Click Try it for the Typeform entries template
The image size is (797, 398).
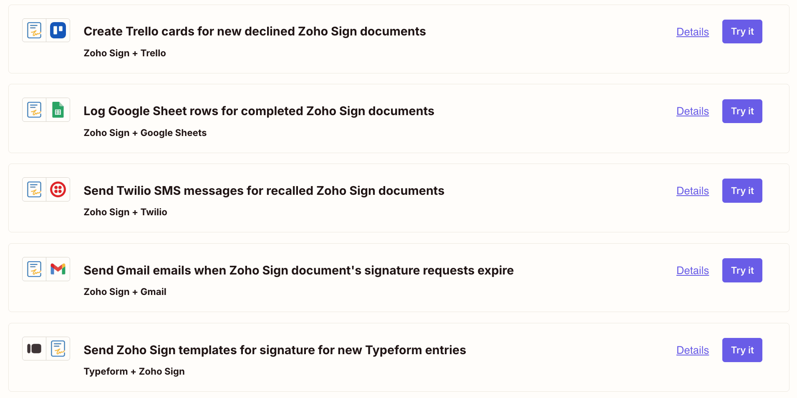click(742, 350)
